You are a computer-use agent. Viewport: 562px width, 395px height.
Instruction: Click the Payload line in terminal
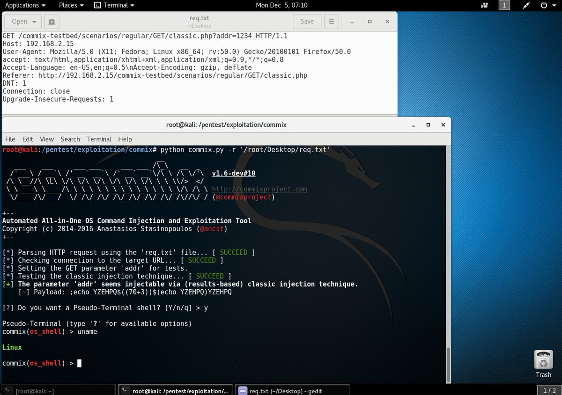click(125, 292)
